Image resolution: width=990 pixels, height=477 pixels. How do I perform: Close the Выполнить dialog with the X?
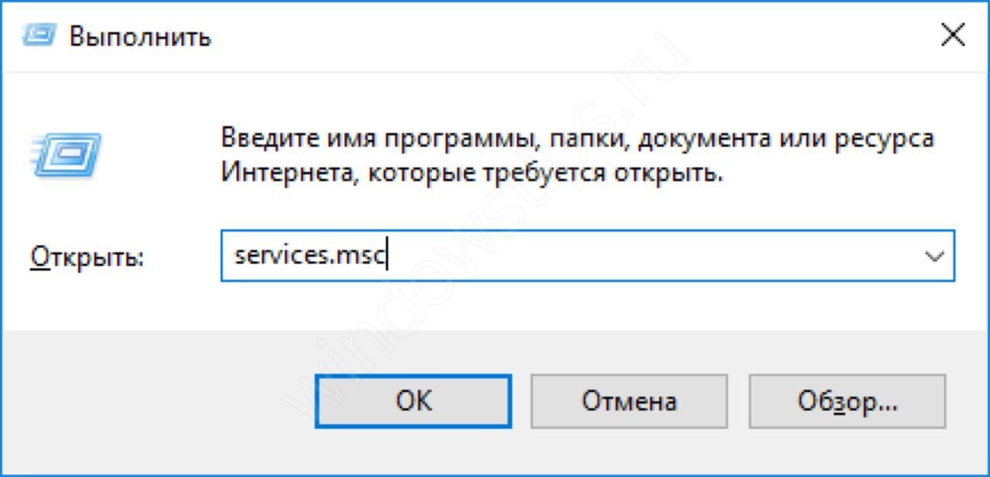pyautogui.click(x=952, y=35)
